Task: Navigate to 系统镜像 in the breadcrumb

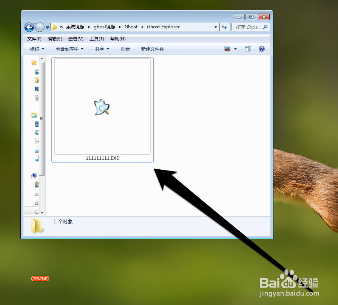Action: [75, 27]
